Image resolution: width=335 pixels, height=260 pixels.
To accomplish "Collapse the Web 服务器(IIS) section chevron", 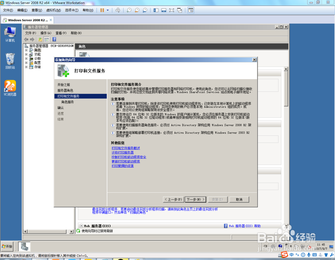I will click(x=81, y=226).
